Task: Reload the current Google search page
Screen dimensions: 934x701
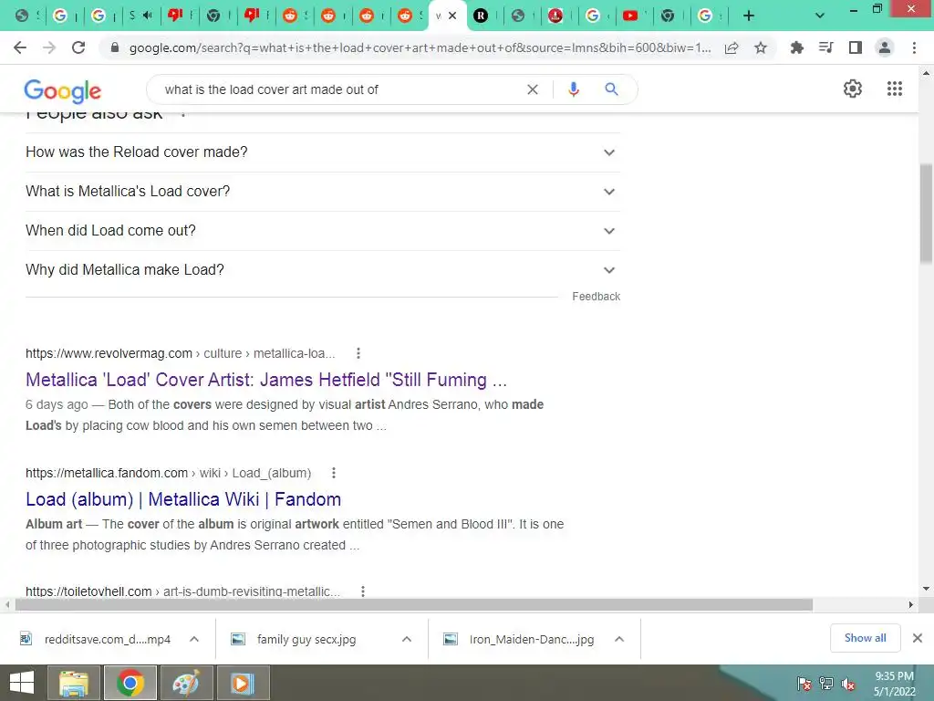Action: 78,47
